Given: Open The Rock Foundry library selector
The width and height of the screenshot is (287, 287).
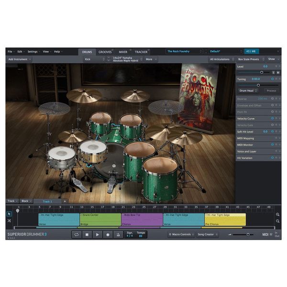Looking at the screenshot, I should pos(184,52).
